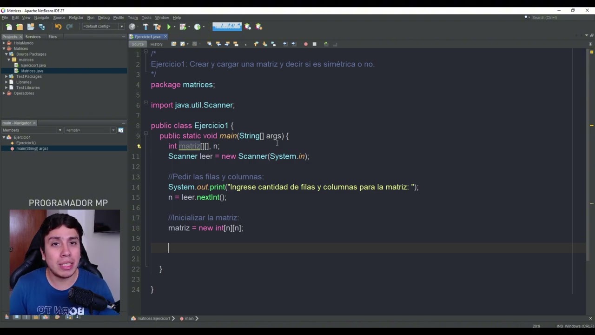Click Find Selection magnifier icon in editor toolbar

pos(209,44)
